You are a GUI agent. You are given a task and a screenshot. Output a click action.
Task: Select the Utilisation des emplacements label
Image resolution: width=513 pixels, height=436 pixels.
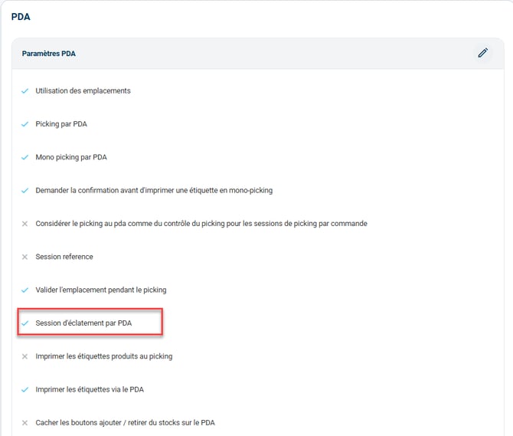click(83, 90)
